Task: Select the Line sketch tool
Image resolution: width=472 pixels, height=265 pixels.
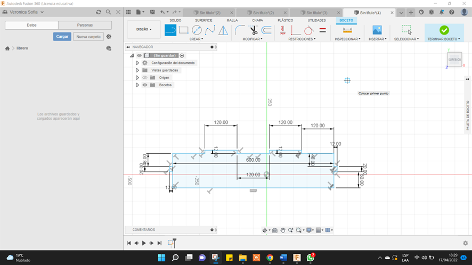Action: pyautogui.click(x=170, y=30)
